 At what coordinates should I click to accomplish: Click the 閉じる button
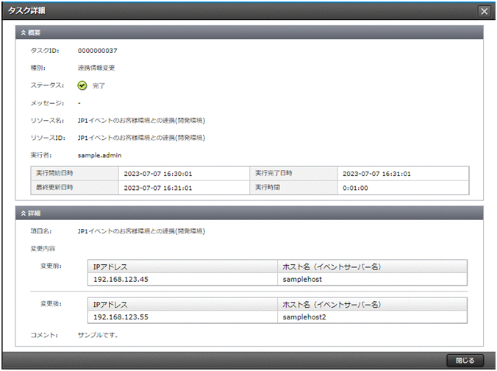point(465,360)
